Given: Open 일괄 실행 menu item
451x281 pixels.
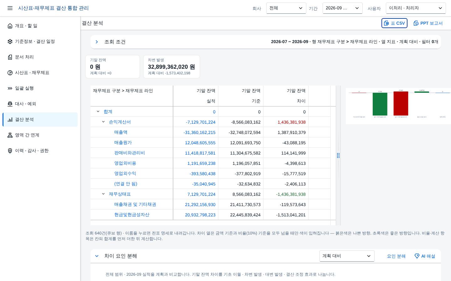Looking at the screenshot, I should pyautogui.click(x=40, y=88).
